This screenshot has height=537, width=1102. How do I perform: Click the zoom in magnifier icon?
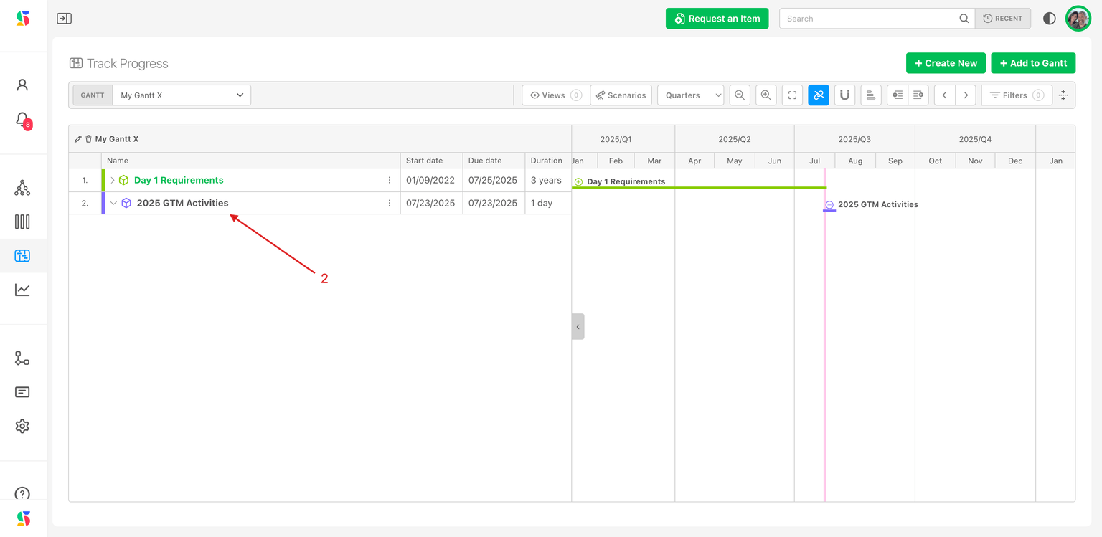tap(766, 95)
